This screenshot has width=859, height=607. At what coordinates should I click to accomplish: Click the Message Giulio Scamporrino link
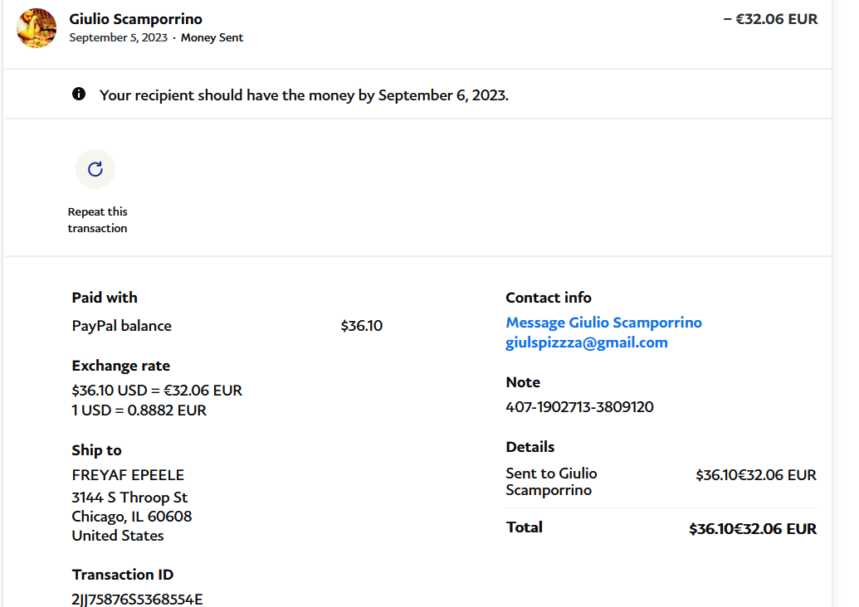pyautogui.click(x=603, y=323)
